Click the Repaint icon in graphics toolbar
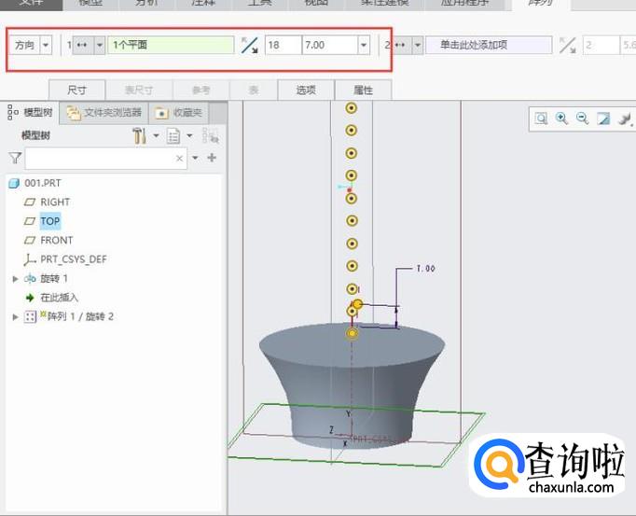 click(603, 119)
